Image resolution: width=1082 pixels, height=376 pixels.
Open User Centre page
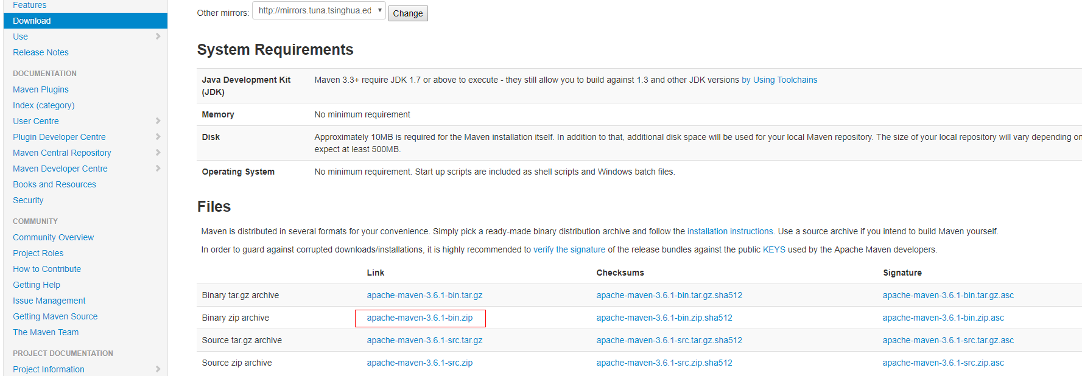[x=36, y=121]
